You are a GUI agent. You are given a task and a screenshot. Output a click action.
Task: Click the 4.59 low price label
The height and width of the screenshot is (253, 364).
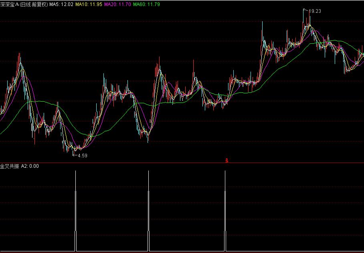(x=83, y=156)
